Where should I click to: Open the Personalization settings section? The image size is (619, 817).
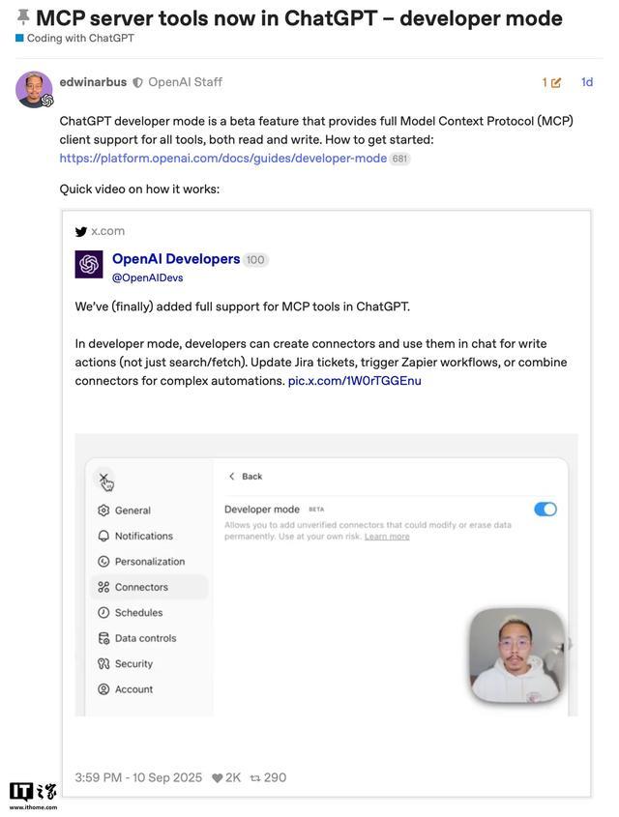[x=149, y=562]
